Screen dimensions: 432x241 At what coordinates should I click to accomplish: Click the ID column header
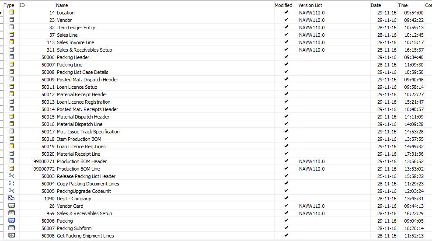tap(22, 5)
